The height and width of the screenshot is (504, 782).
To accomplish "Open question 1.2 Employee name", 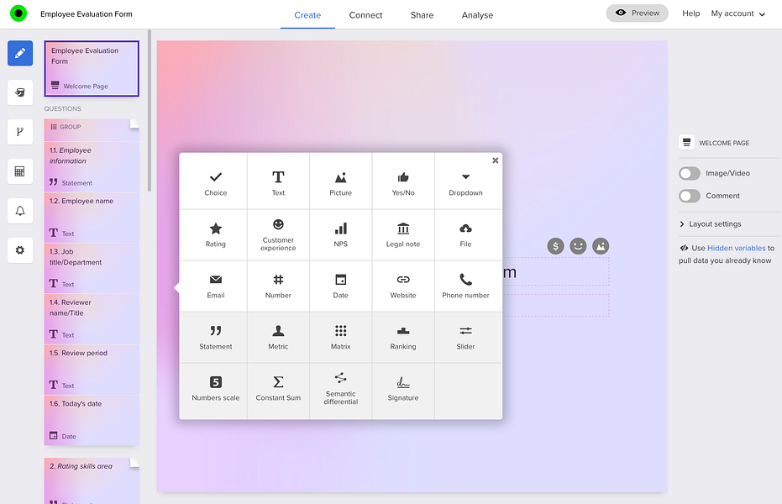I will (x=92, y=218).
